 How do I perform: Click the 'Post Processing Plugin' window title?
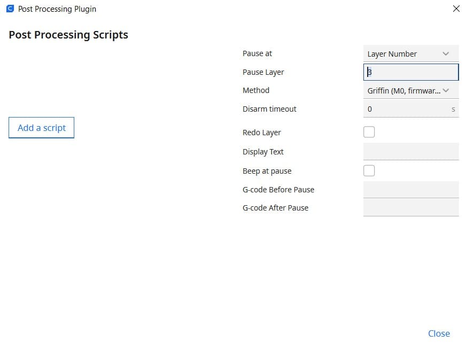(x=57, y=9)
